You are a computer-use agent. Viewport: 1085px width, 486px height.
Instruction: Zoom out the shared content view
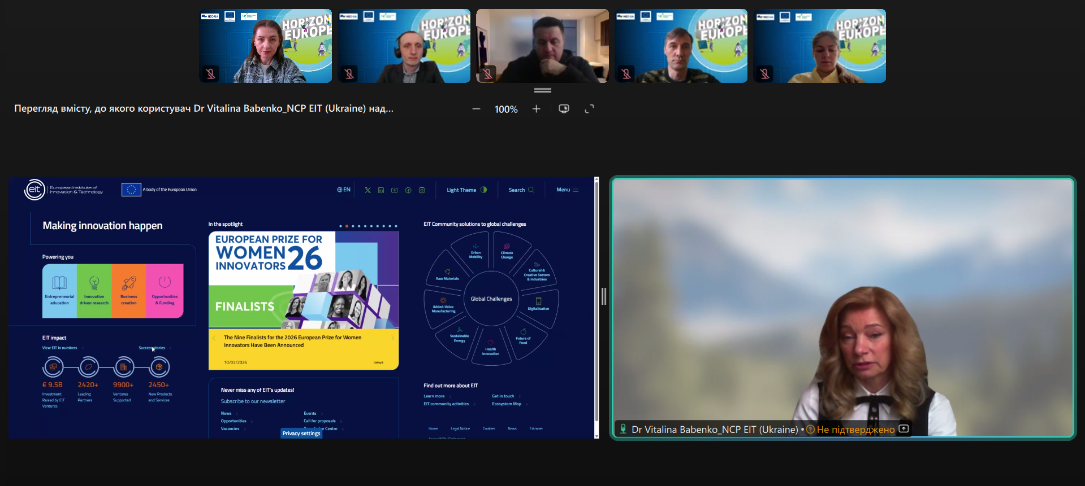(476, 109)
